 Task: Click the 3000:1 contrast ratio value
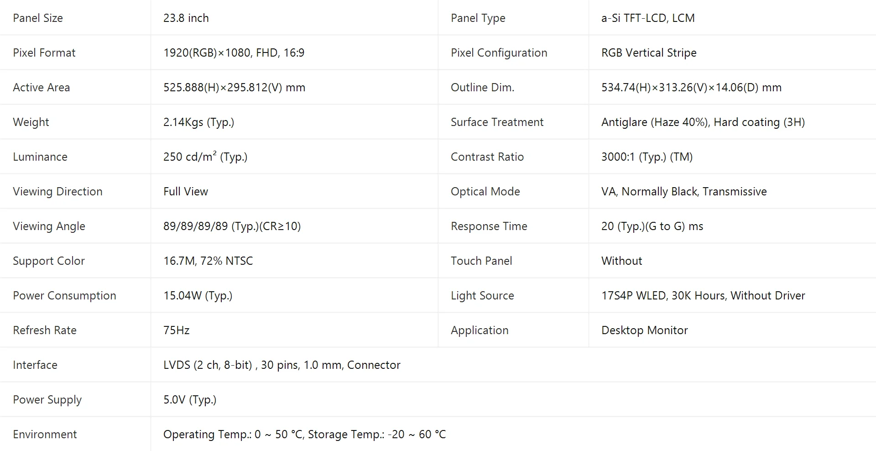coord(647,157)
